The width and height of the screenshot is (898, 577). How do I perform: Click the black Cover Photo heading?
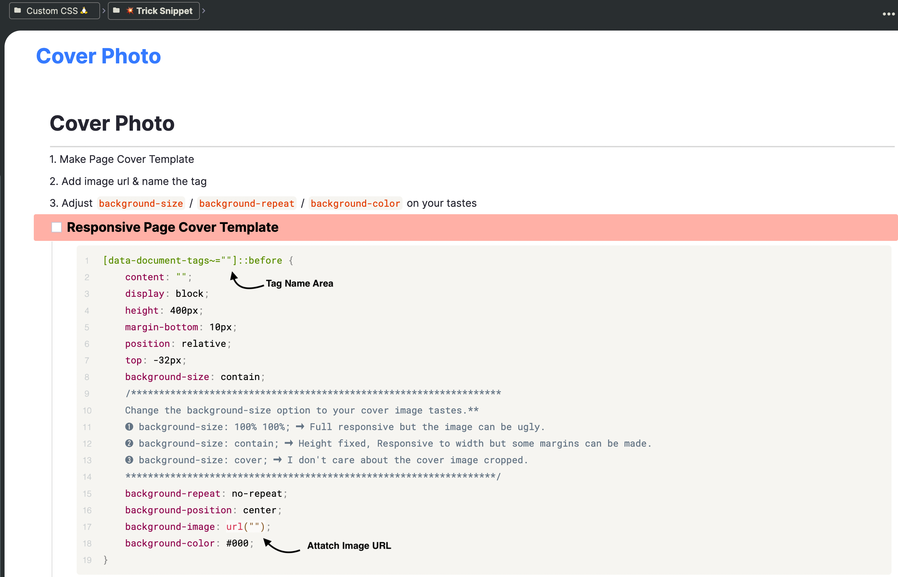coord(112,124)
